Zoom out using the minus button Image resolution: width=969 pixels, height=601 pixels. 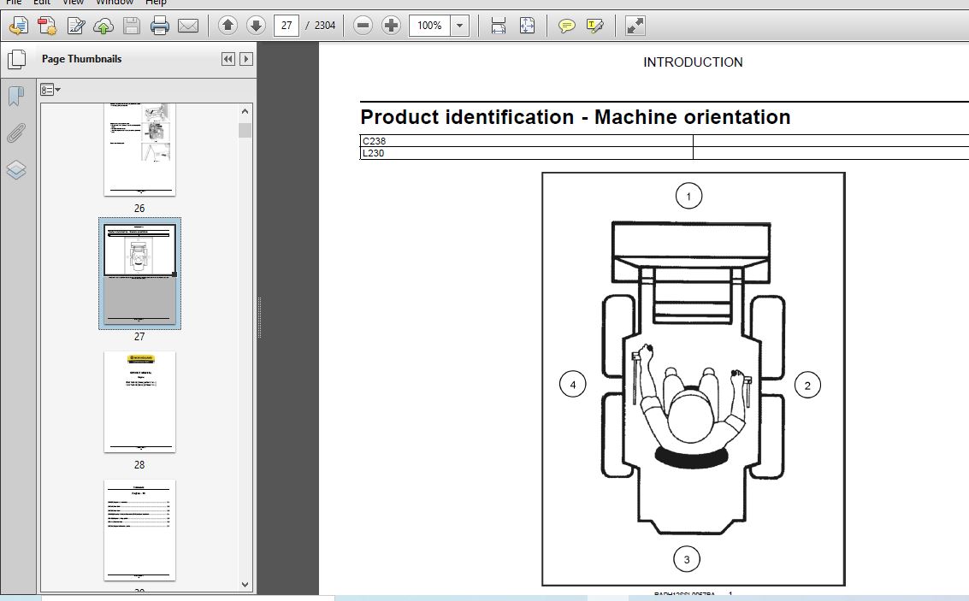(x=363, y=26)
